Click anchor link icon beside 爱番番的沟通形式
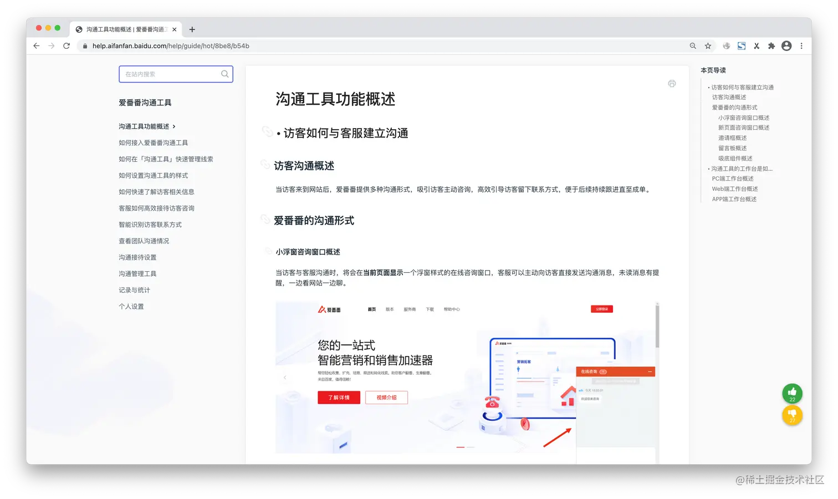 point(265,219)
